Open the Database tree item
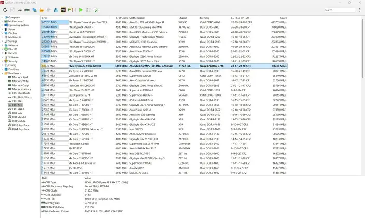 click(x=13, y=69)
